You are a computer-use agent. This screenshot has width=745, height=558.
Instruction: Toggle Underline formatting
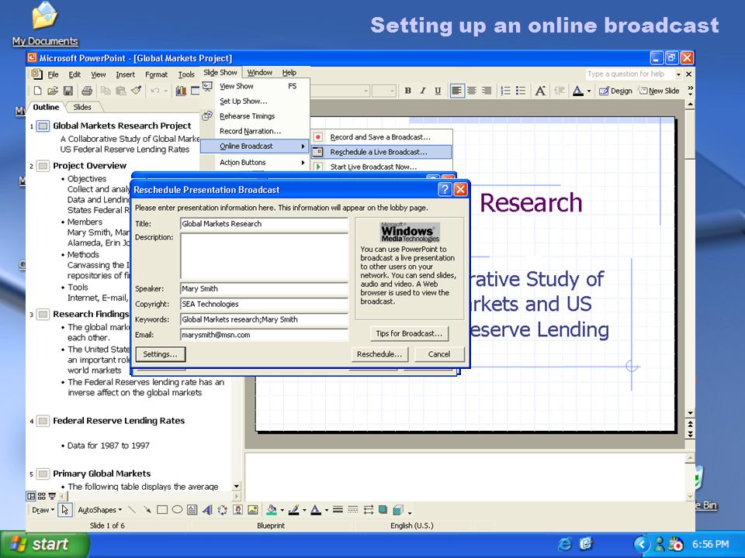pos(438,91)
